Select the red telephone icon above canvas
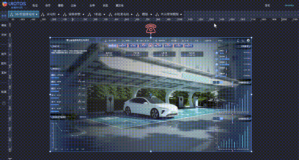Image resolution: width=299 pixels, height=160 pixels. (x=151, y=29)
